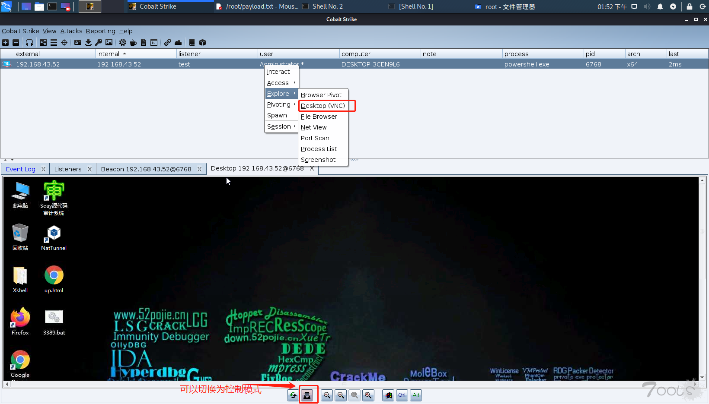This screenshot has height=404, width=709.
Task: Click the Explore submenu entry
Action: click(x=281, y=94)
